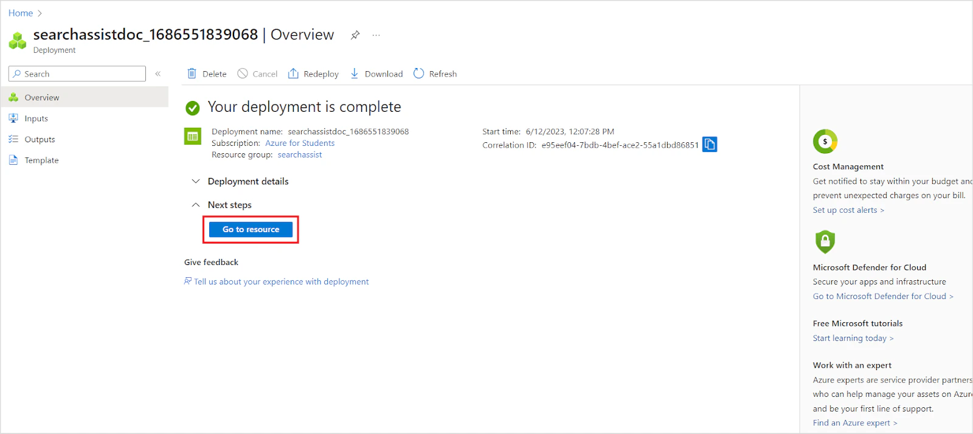Open the Azure for Students subscription link
Viewport: 973px width, 434px height.
300,143
